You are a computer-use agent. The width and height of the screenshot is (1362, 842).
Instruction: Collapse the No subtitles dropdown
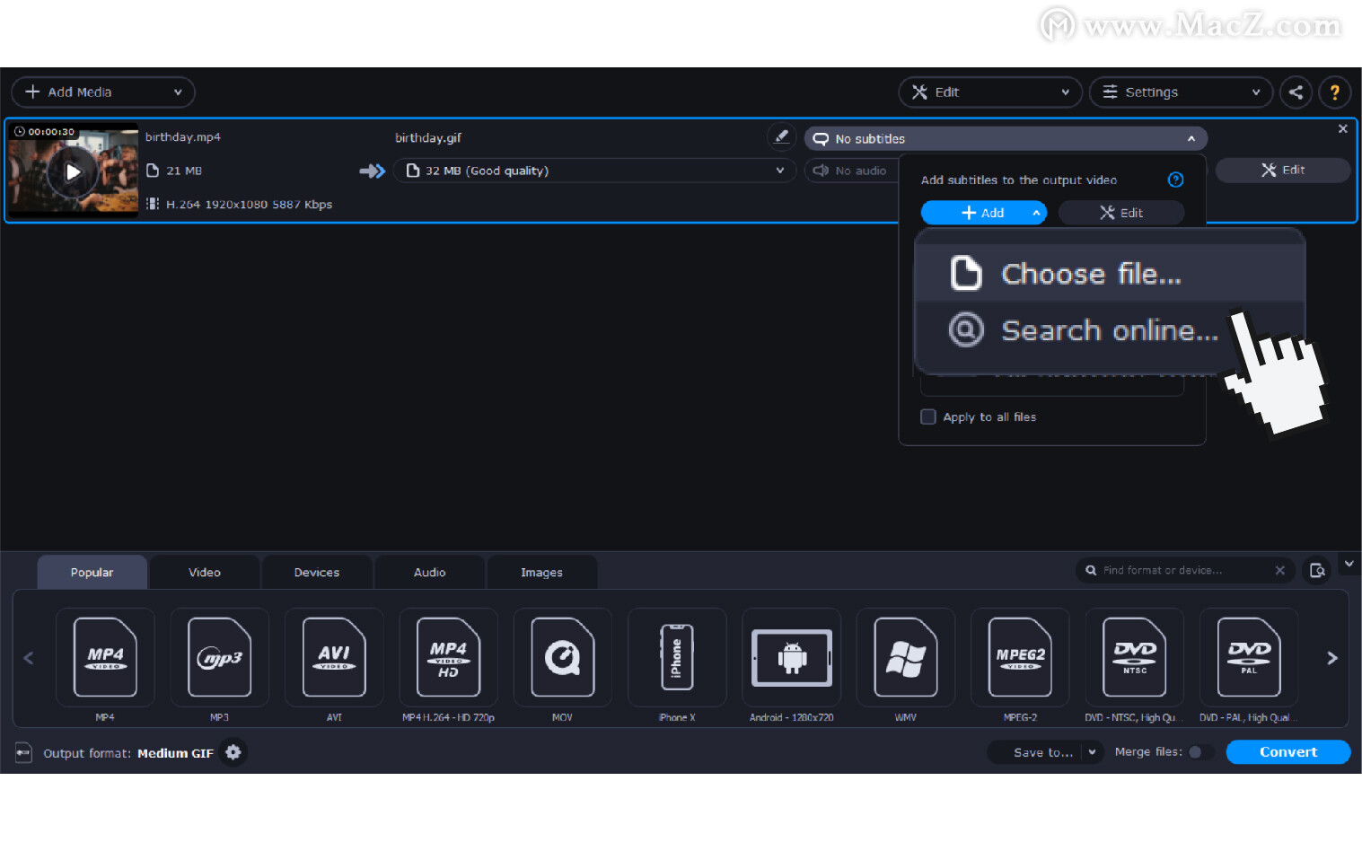coord(1006,138)
